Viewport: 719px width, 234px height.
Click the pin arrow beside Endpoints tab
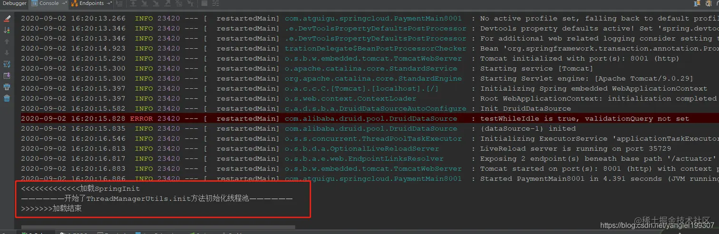pos(109,3)
